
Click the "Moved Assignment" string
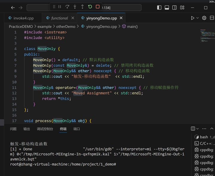tap(91, 93)
